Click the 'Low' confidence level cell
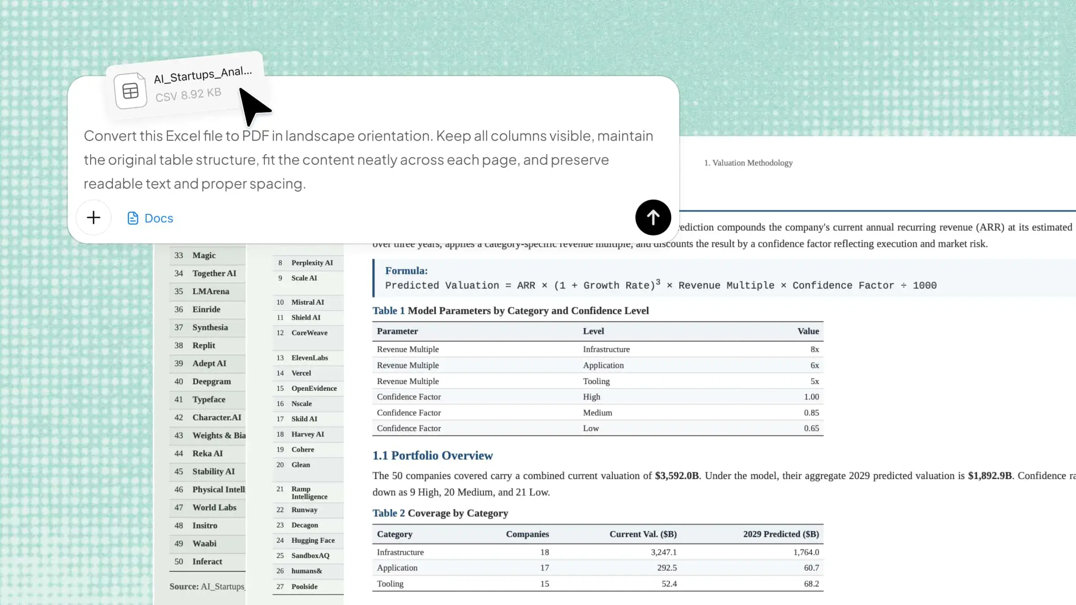This screenshot has width=1076, height=605. 590,428
